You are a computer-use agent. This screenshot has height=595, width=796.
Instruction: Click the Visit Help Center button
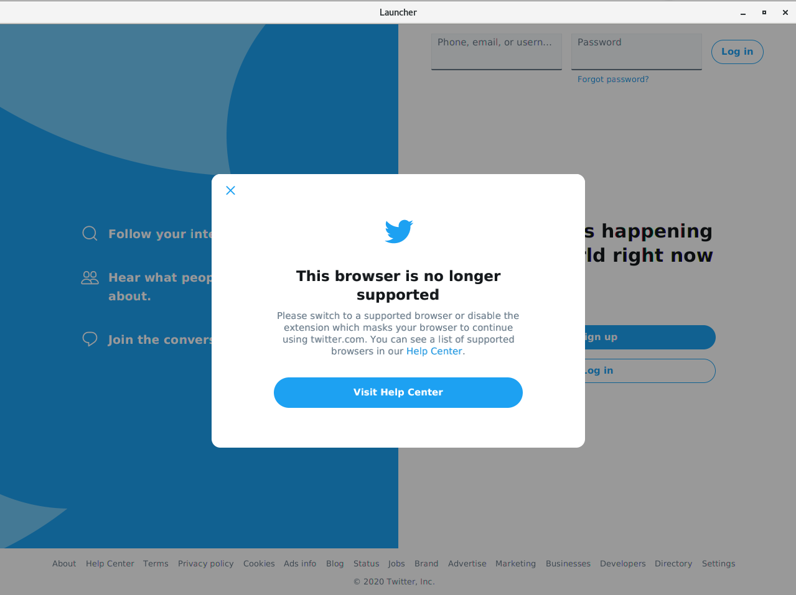coord(398,392)
